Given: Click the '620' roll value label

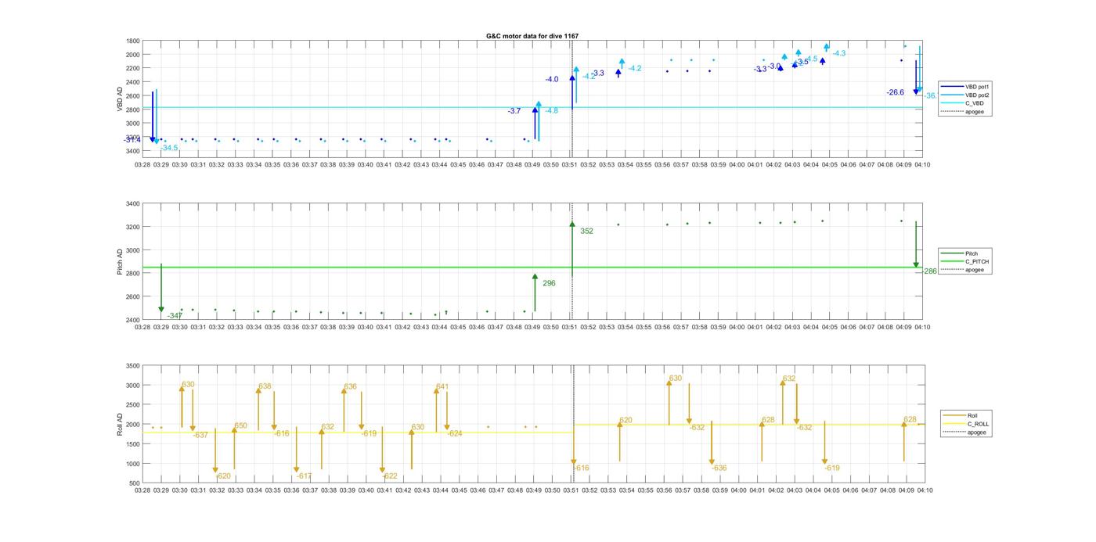Looking at the screenshot, I should tap(626, 421).
